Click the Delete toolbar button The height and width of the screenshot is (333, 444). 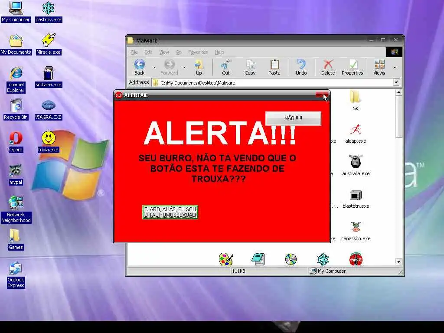coord(328,67)
